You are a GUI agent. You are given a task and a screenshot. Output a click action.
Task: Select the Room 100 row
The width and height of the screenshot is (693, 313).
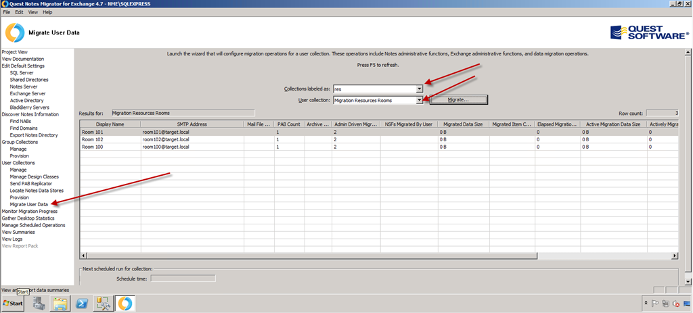pos(379,147)
